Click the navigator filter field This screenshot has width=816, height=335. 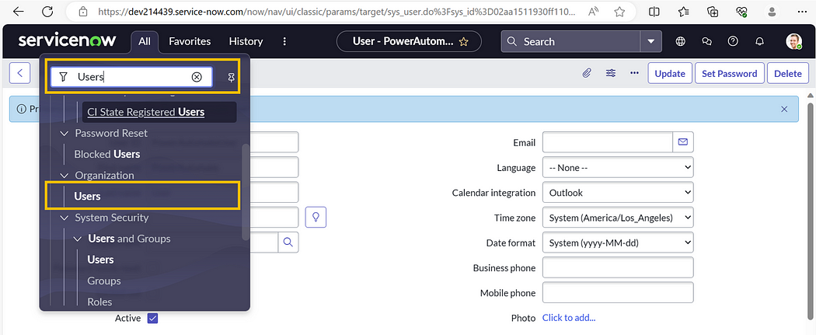[x=131, y=77]
